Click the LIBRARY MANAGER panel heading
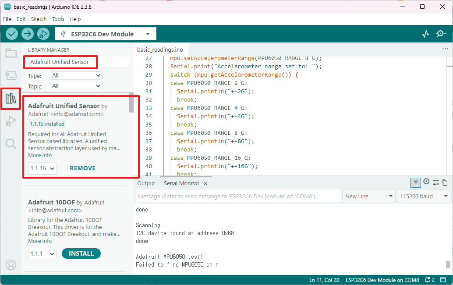The height and width of the screenshot is (285, 453). click(x=49, y=50)
